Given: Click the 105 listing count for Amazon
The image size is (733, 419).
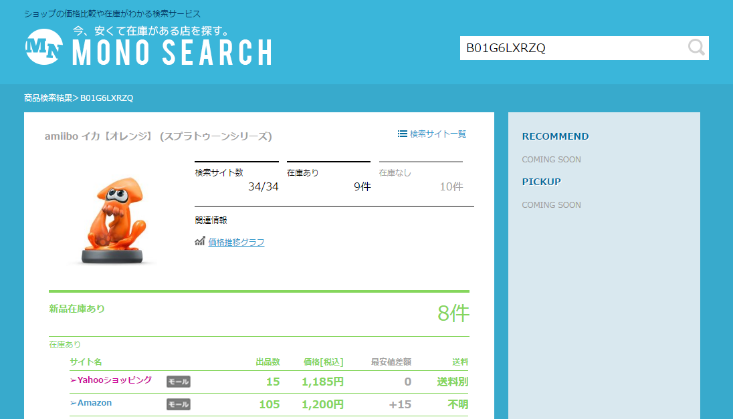Looking at the screenshot, I should (270, 404).
